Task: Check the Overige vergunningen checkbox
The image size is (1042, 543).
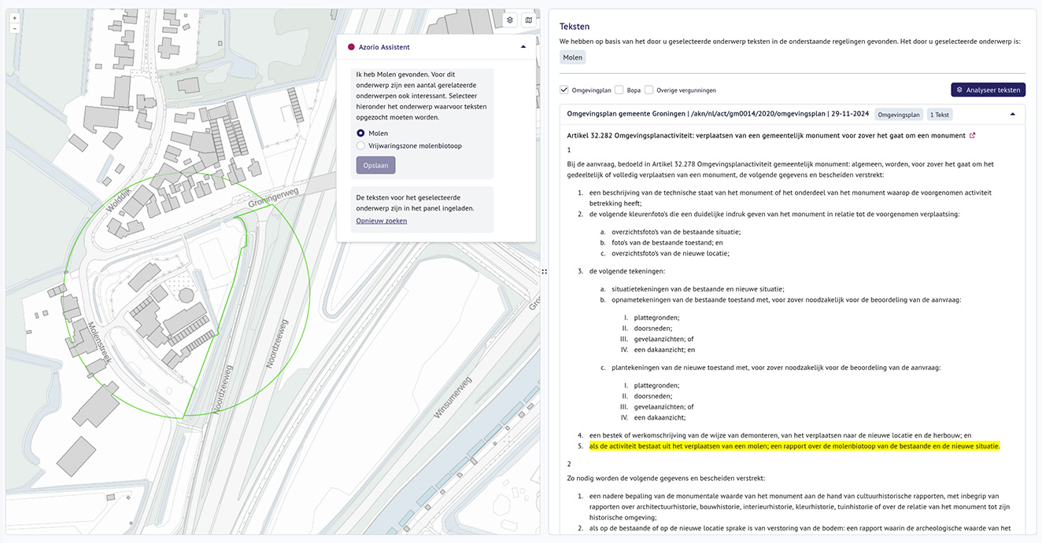Action: (x=649, y=90)
